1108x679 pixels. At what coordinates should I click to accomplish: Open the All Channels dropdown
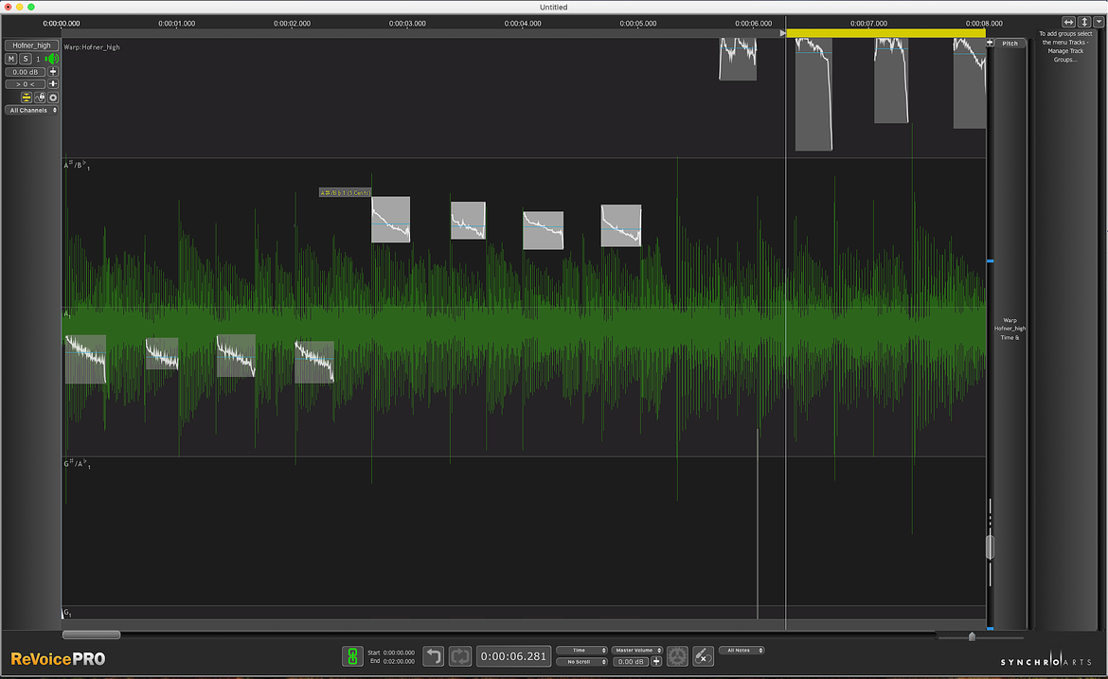[32, 110]
